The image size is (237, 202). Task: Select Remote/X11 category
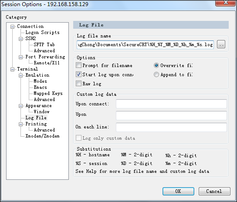pos(47,63)
